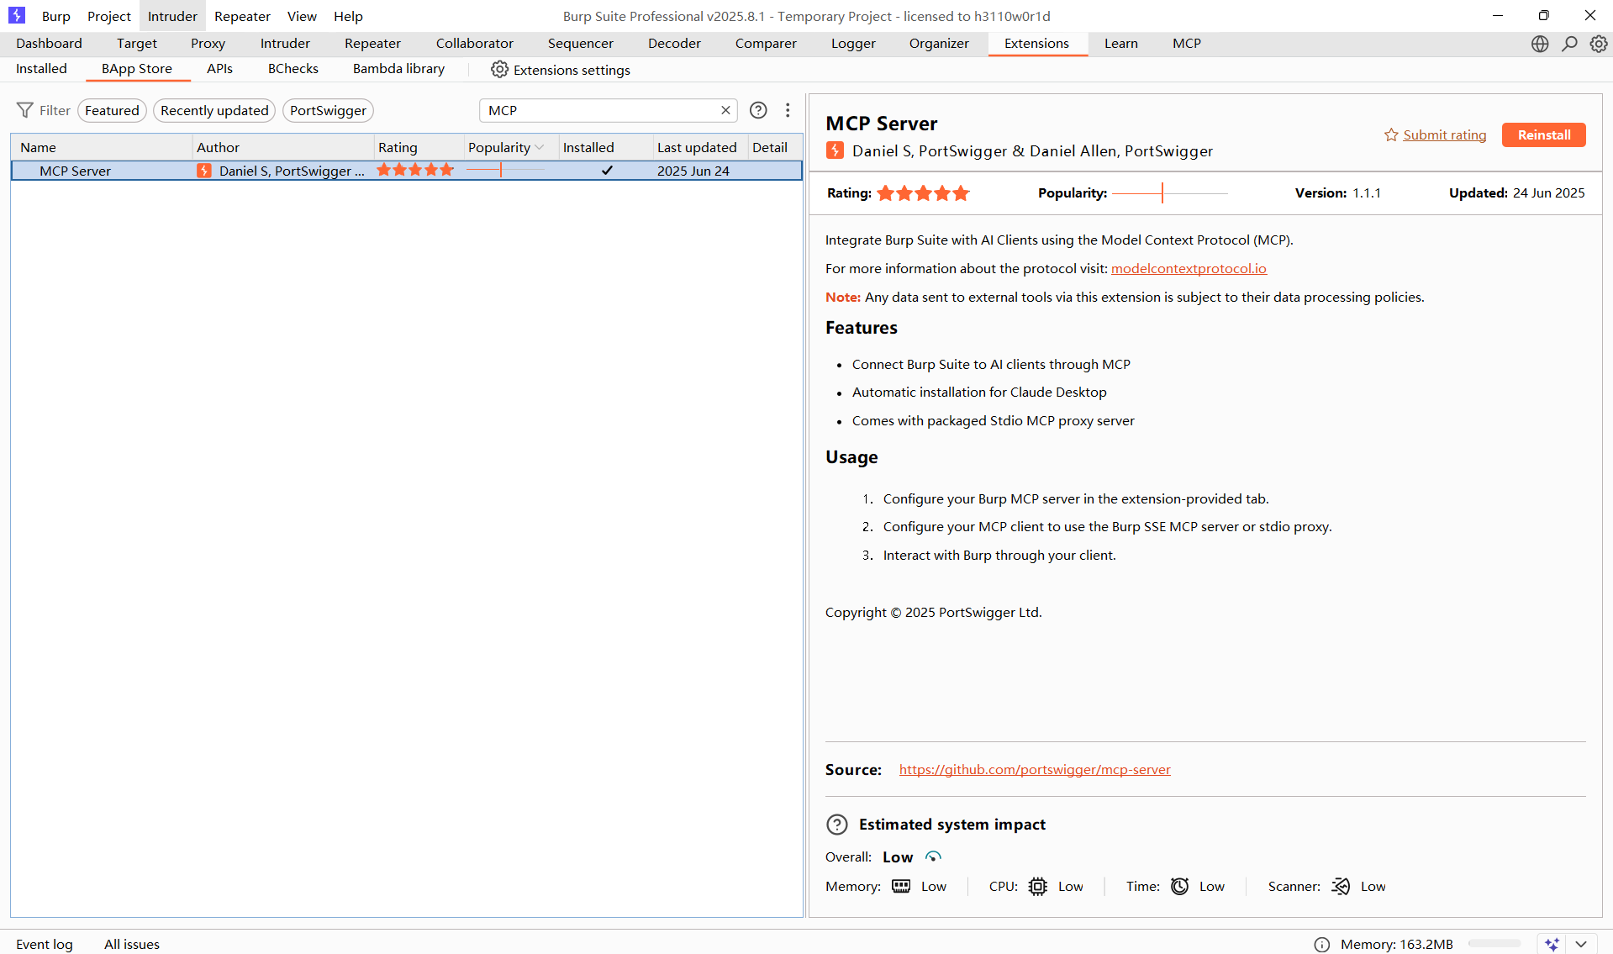This screenshot has width=1613, height=954.
Task: Switch to the Installed tab
Action: pos(41,69)
